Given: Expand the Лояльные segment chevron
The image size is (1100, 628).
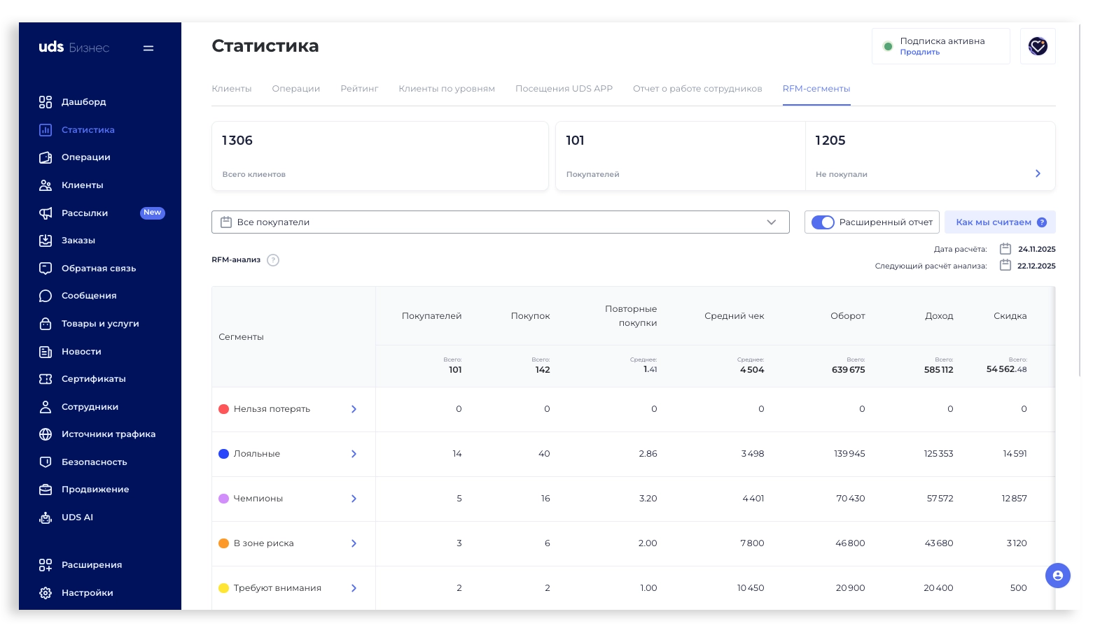Looking at the screenshot, I should (x=354, y=454).
